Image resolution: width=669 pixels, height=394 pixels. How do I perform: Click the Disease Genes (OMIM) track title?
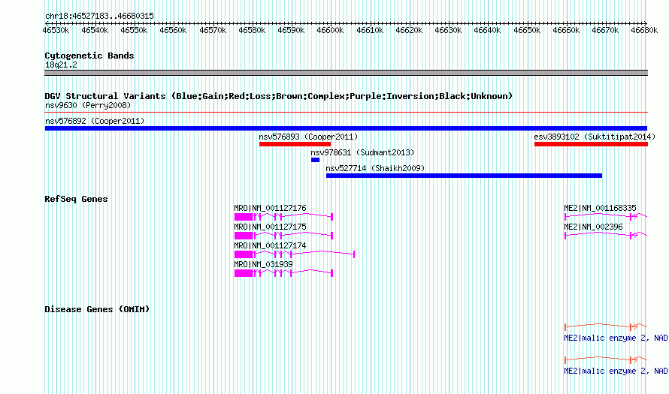click(97, 309)
